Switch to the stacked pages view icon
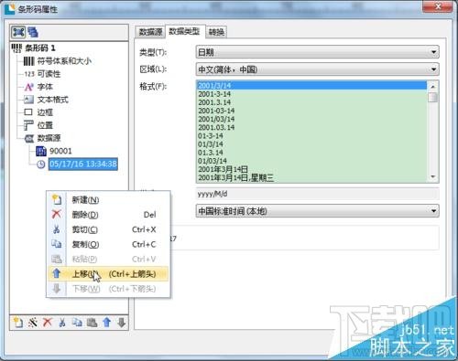 (33, 32)
